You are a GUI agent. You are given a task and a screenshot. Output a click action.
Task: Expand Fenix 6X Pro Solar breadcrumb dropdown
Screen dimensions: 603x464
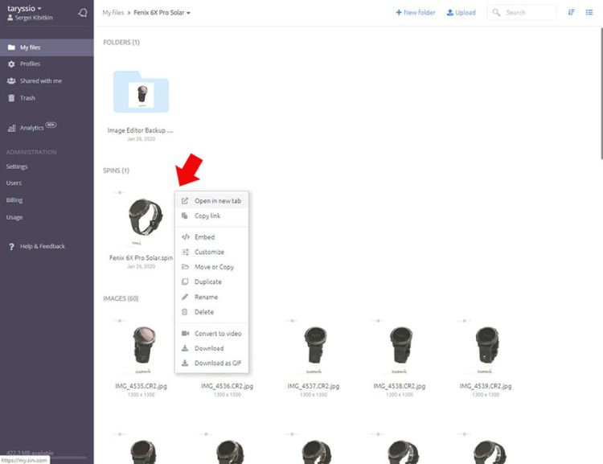click(162, 13)
